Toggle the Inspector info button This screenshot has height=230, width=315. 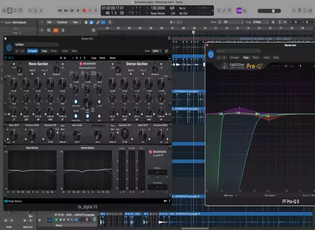coord(10,11)
